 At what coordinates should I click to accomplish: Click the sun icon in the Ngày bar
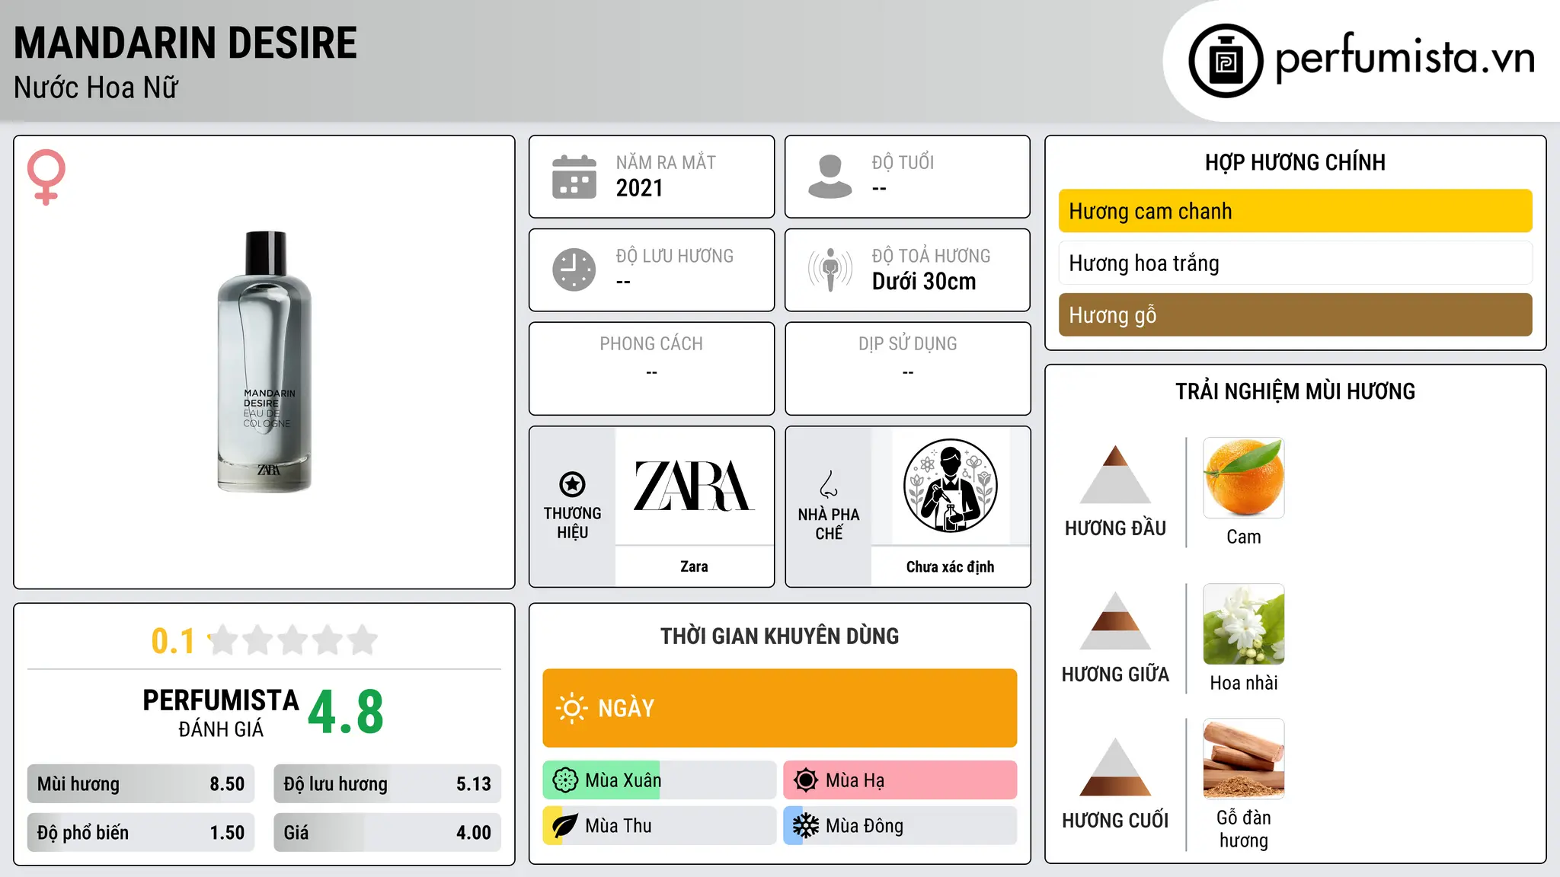572,708
